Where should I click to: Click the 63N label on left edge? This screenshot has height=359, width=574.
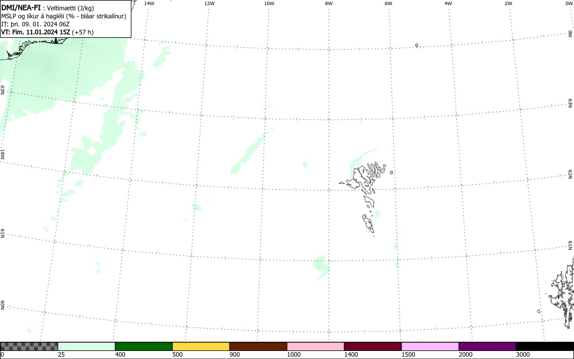[x=2, y=90]
